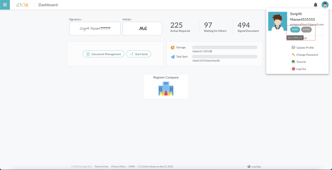Click the email ginkgosofttest1@gmail.com
Image resolution: width=332 pixels, height=170 pixels.
[x=307, y=25]
